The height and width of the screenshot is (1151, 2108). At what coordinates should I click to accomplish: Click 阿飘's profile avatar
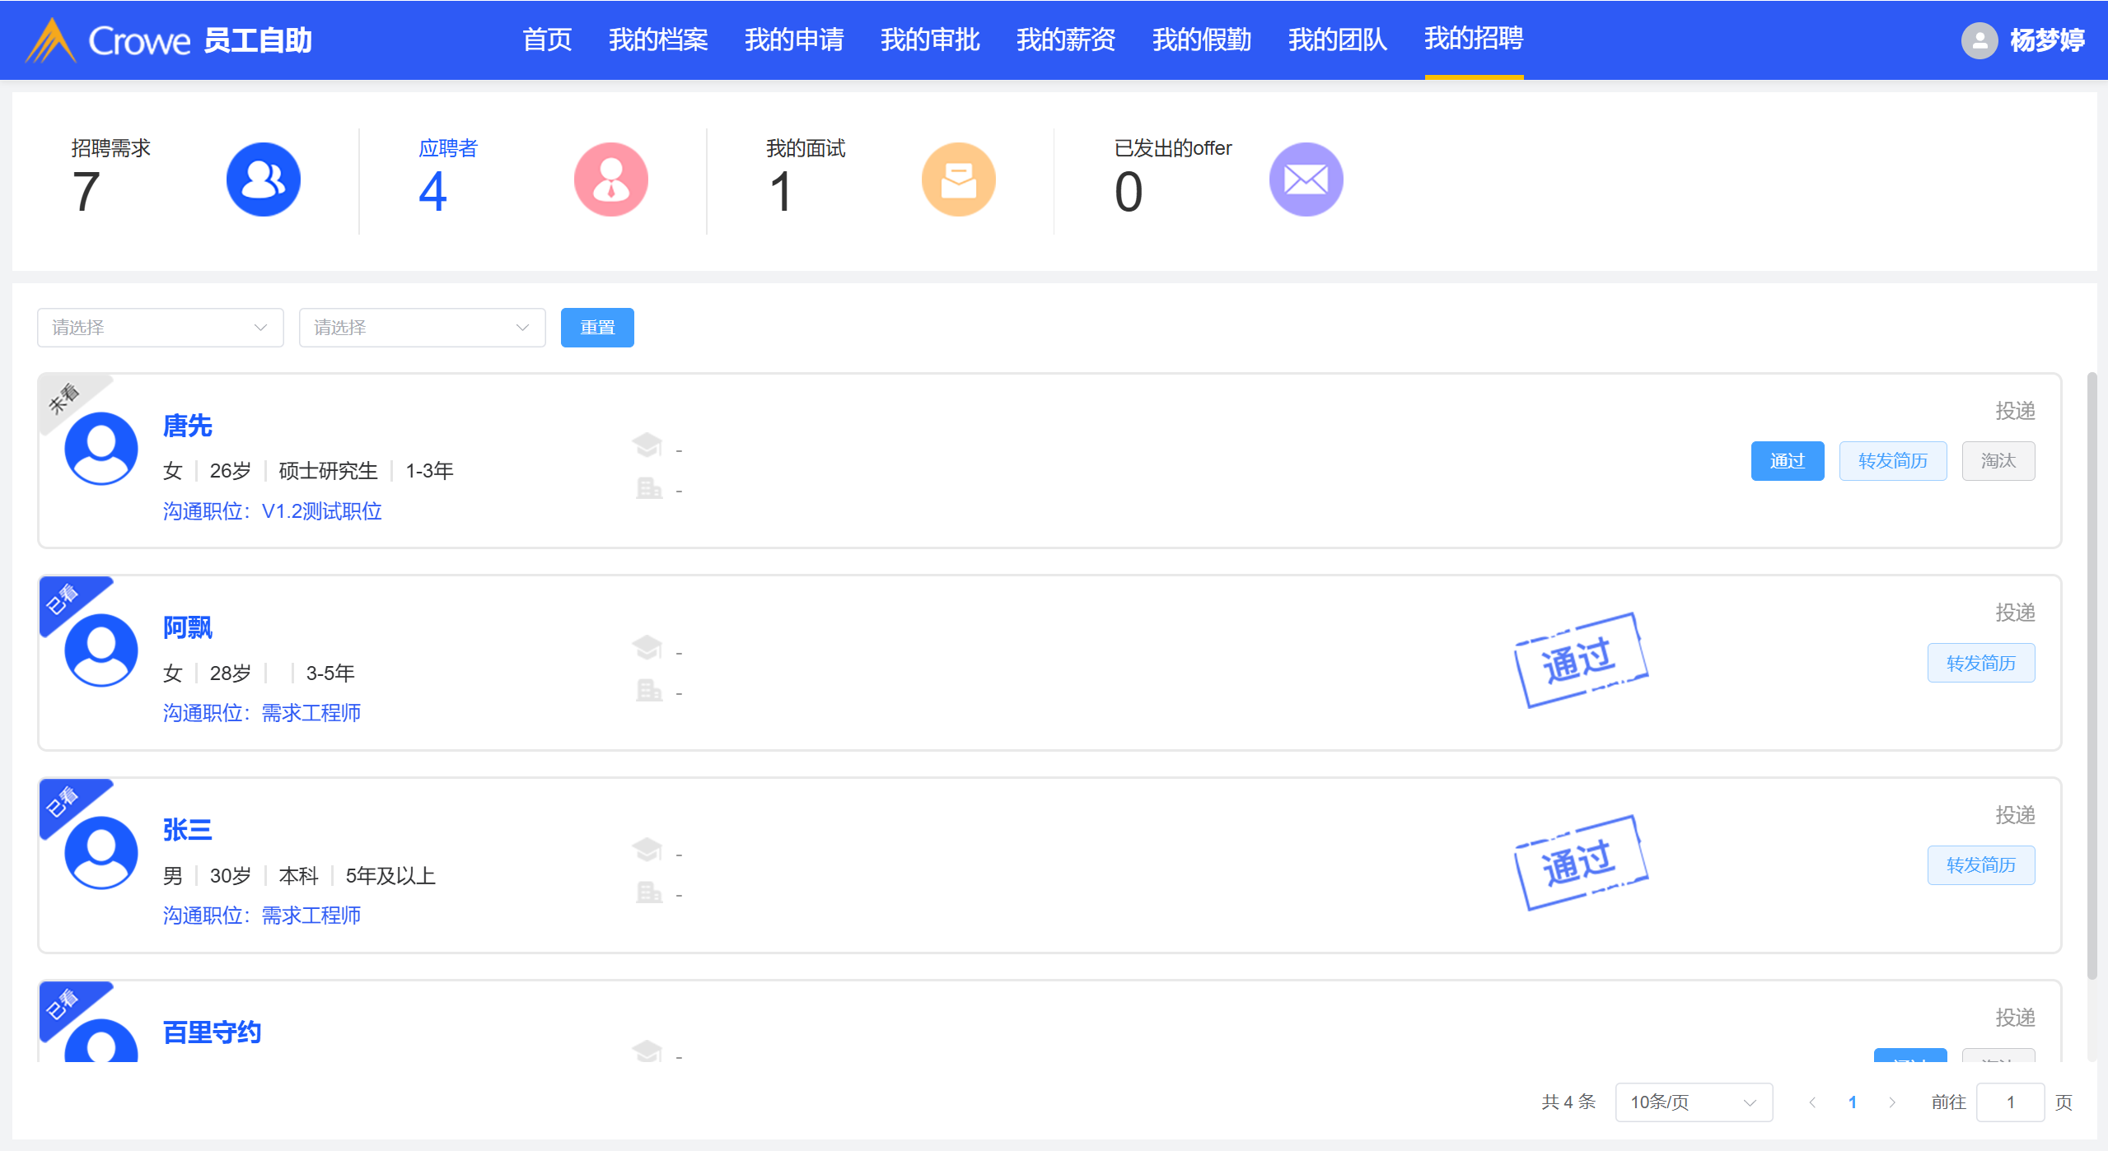101,650
